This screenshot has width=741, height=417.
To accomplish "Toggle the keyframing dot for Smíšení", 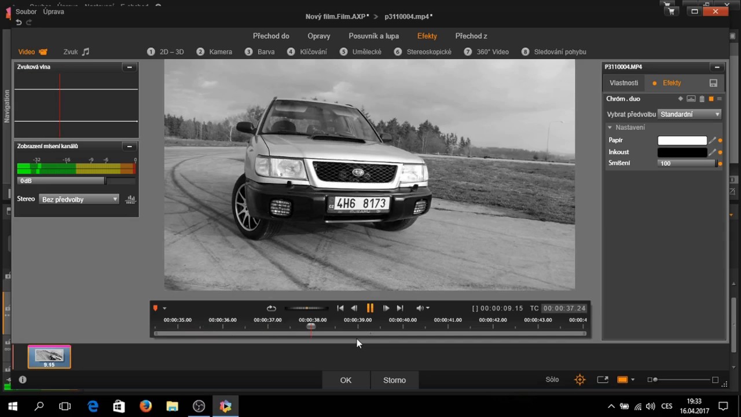I will [720, 164].
